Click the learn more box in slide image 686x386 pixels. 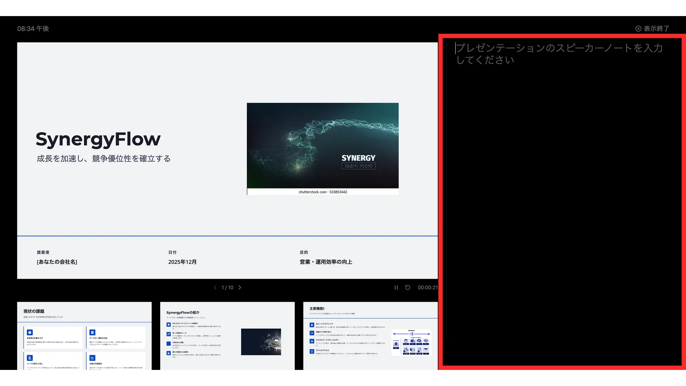[358, 166]
